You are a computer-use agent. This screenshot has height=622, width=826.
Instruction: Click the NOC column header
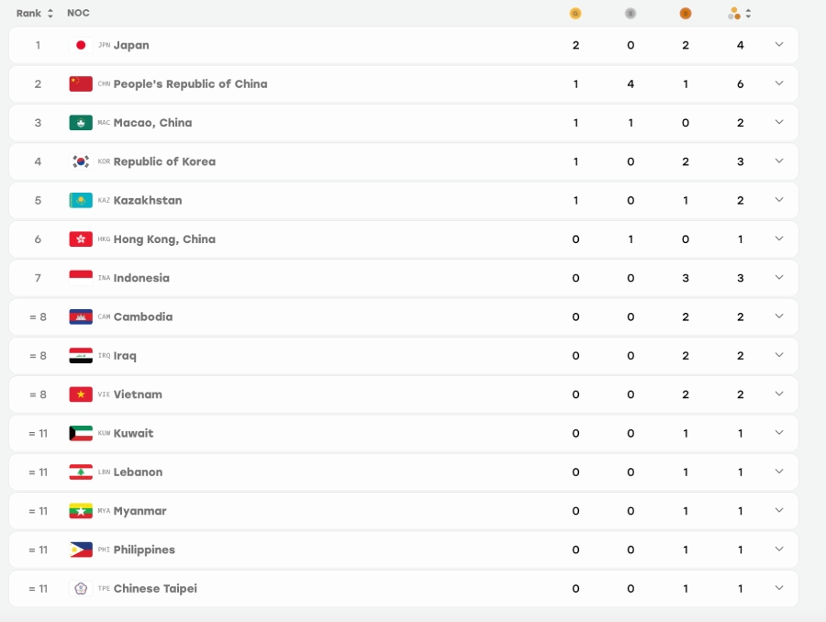click(x=78, y=13)
